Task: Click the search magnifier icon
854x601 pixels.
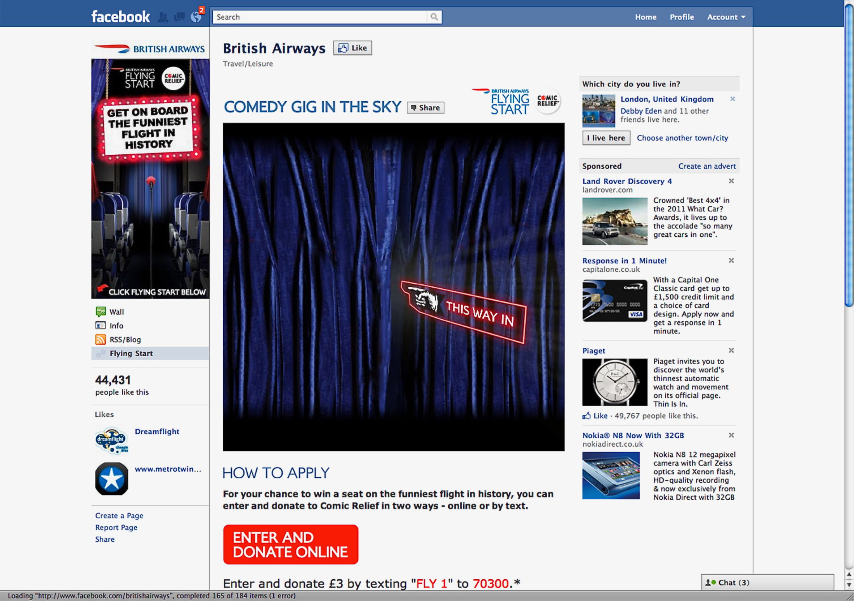Action: tap(434, 17)
